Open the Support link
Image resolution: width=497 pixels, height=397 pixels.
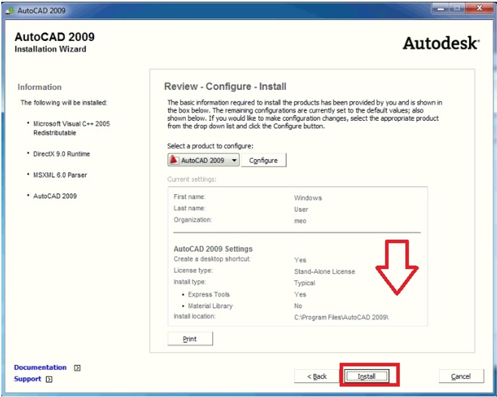pos(27,379)
